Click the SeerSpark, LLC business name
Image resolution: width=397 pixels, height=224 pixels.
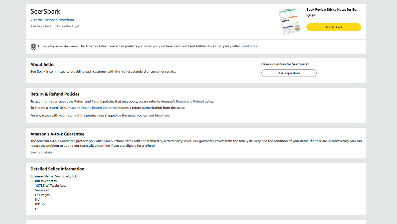[x=66, y=176]
